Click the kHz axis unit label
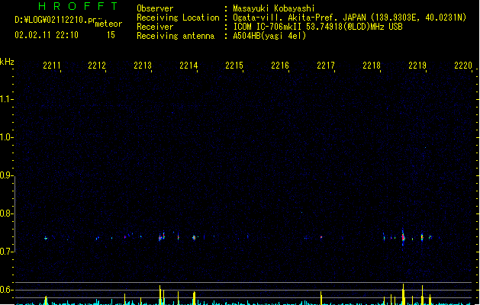 [x=7, y=62]
